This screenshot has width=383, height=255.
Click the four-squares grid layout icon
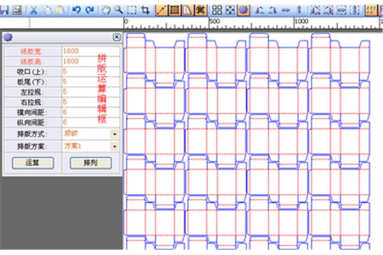[217, 10]
